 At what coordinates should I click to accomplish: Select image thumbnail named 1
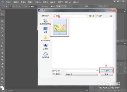pyautogui.click(x=60, y=27)
